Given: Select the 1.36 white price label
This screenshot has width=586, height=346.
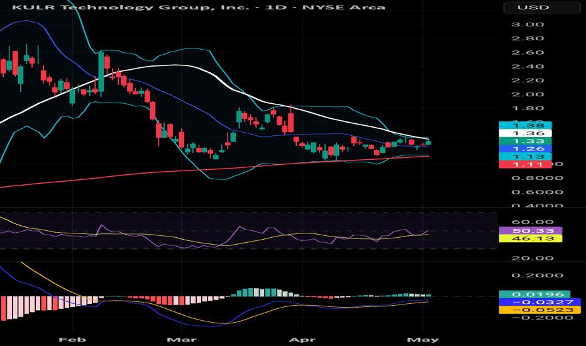Looking at the screenshot, I should pyautogui.click(x=525, y=133).
